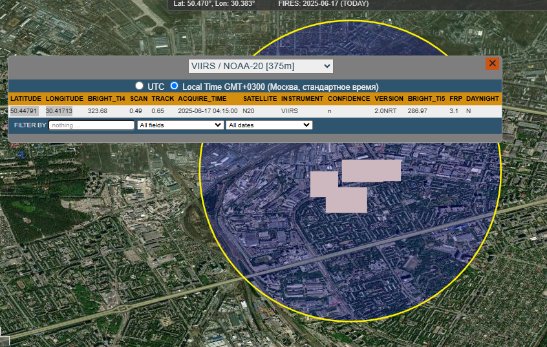The width and height of the screenshot is (547, 347).
Task: Click FRP value 3.1
Action: point(454,111)
